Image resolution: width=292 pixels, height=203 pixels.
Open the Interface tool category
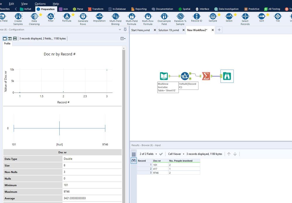pyautogui.click(x=203, y=9)
